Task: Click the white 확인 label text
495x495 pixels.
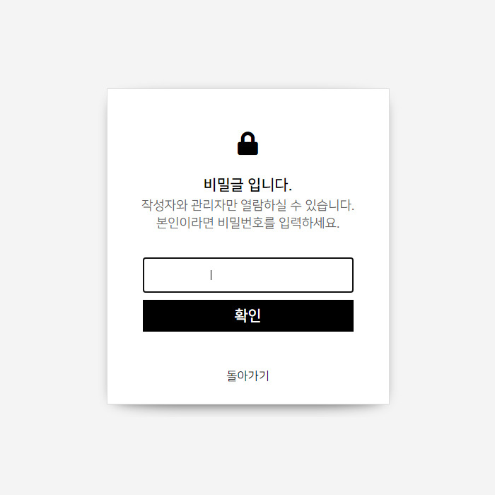Action: [x=248, y=315]
